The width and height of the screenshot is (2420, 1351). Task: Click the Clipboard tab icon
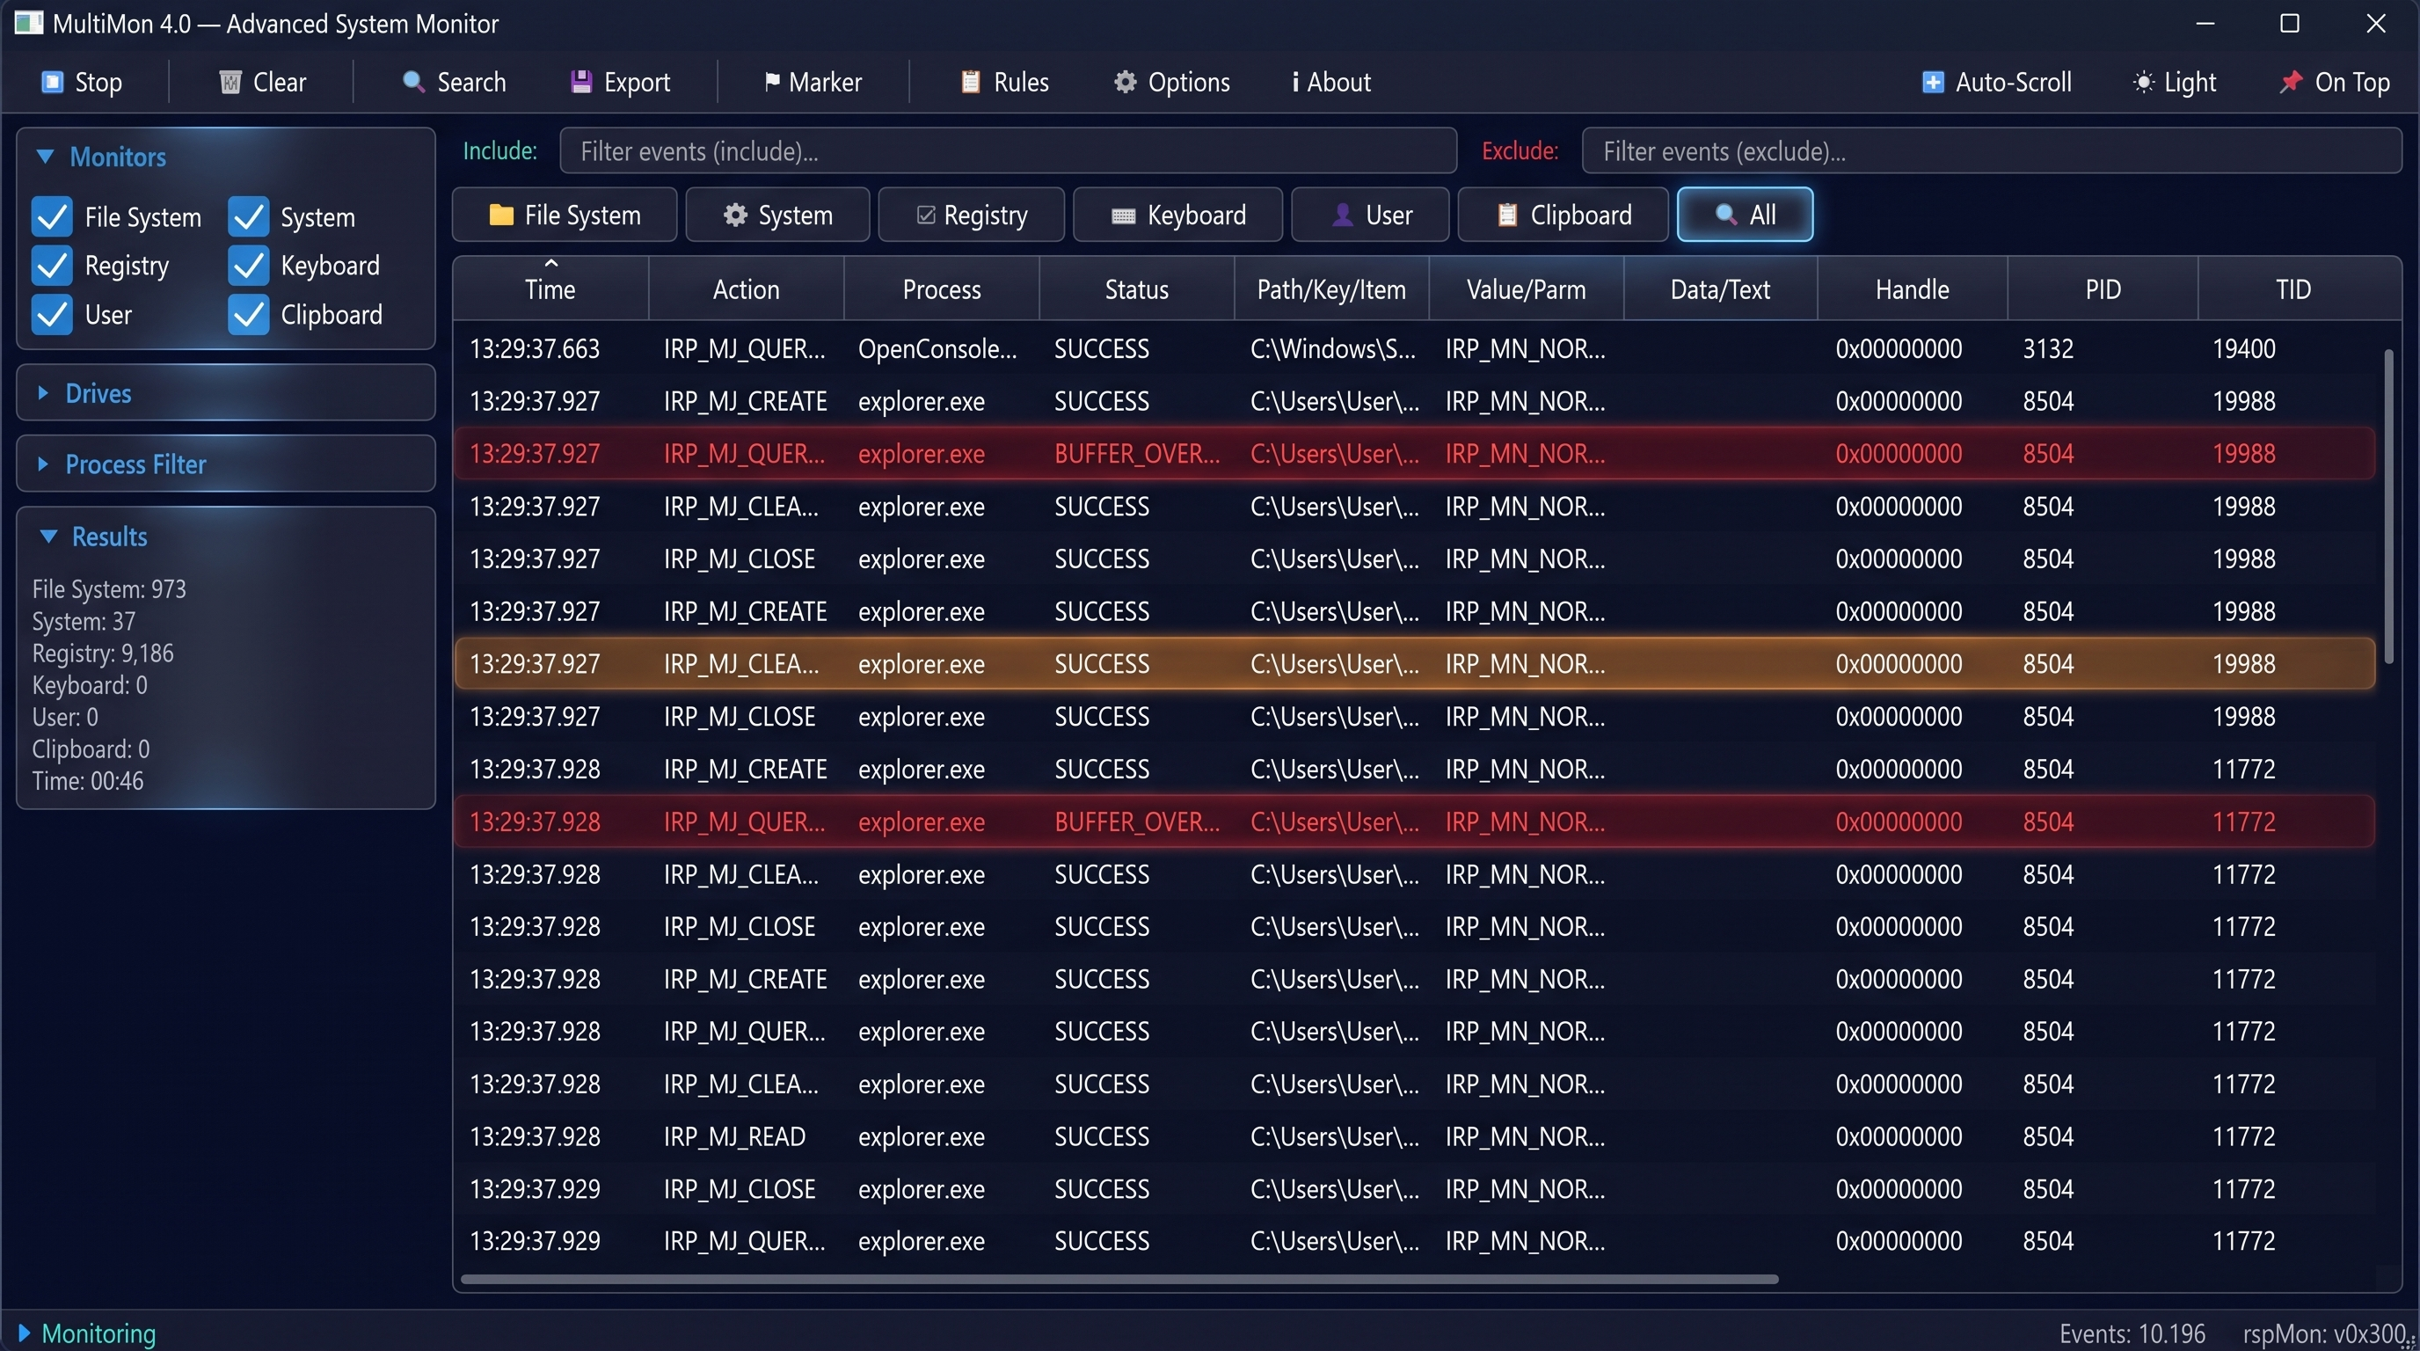(1507, 215)
